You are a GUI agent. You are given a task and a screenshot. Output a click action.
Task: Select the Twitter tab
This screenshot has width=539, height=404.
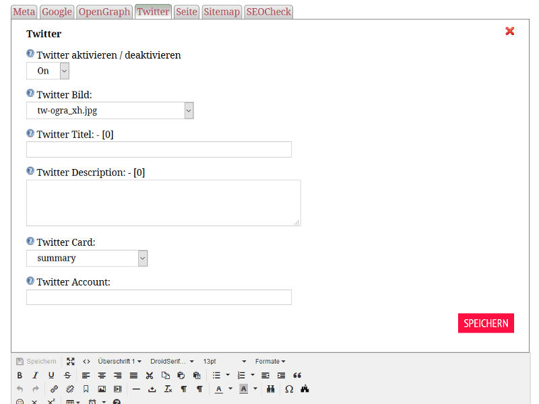coord(153,11)
